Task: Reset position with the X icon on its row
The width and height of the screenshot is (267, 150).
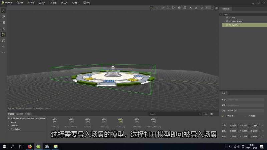Action: (x=263, y=125)
